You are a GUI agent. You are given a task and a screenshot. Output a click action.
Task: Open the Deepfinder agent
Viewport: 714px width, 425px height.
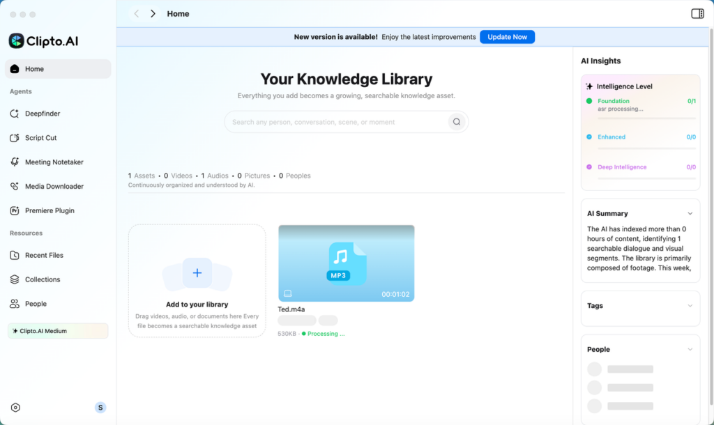point(42,113)
